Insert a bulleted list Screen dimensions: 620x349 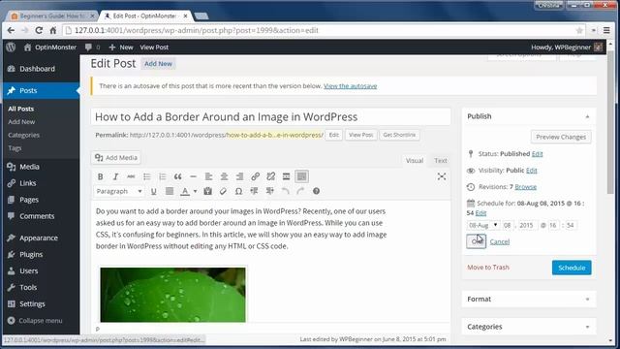coord(146,176)
